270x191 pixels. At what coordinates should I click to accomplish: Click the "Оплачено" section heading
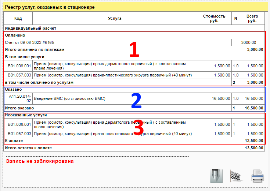coord(15,35)
